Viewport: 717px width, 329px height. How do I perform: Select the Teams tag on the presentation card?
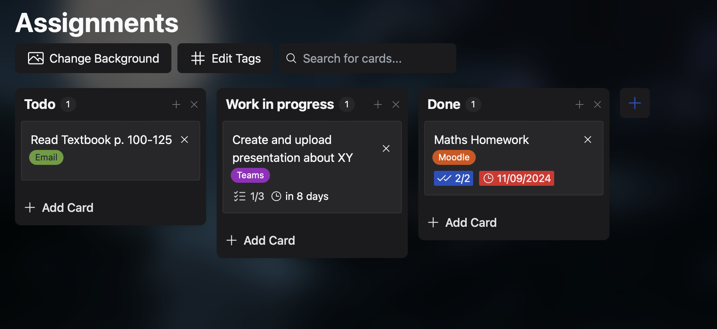(x=250, y=175)
